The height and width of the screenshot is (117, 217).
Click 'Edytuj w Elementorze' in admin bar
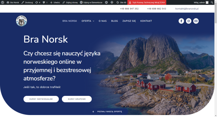pos(92,2)
